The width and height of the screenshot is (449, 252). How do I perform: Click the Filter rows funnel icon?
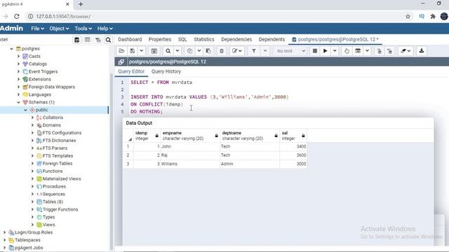point(254,51)
